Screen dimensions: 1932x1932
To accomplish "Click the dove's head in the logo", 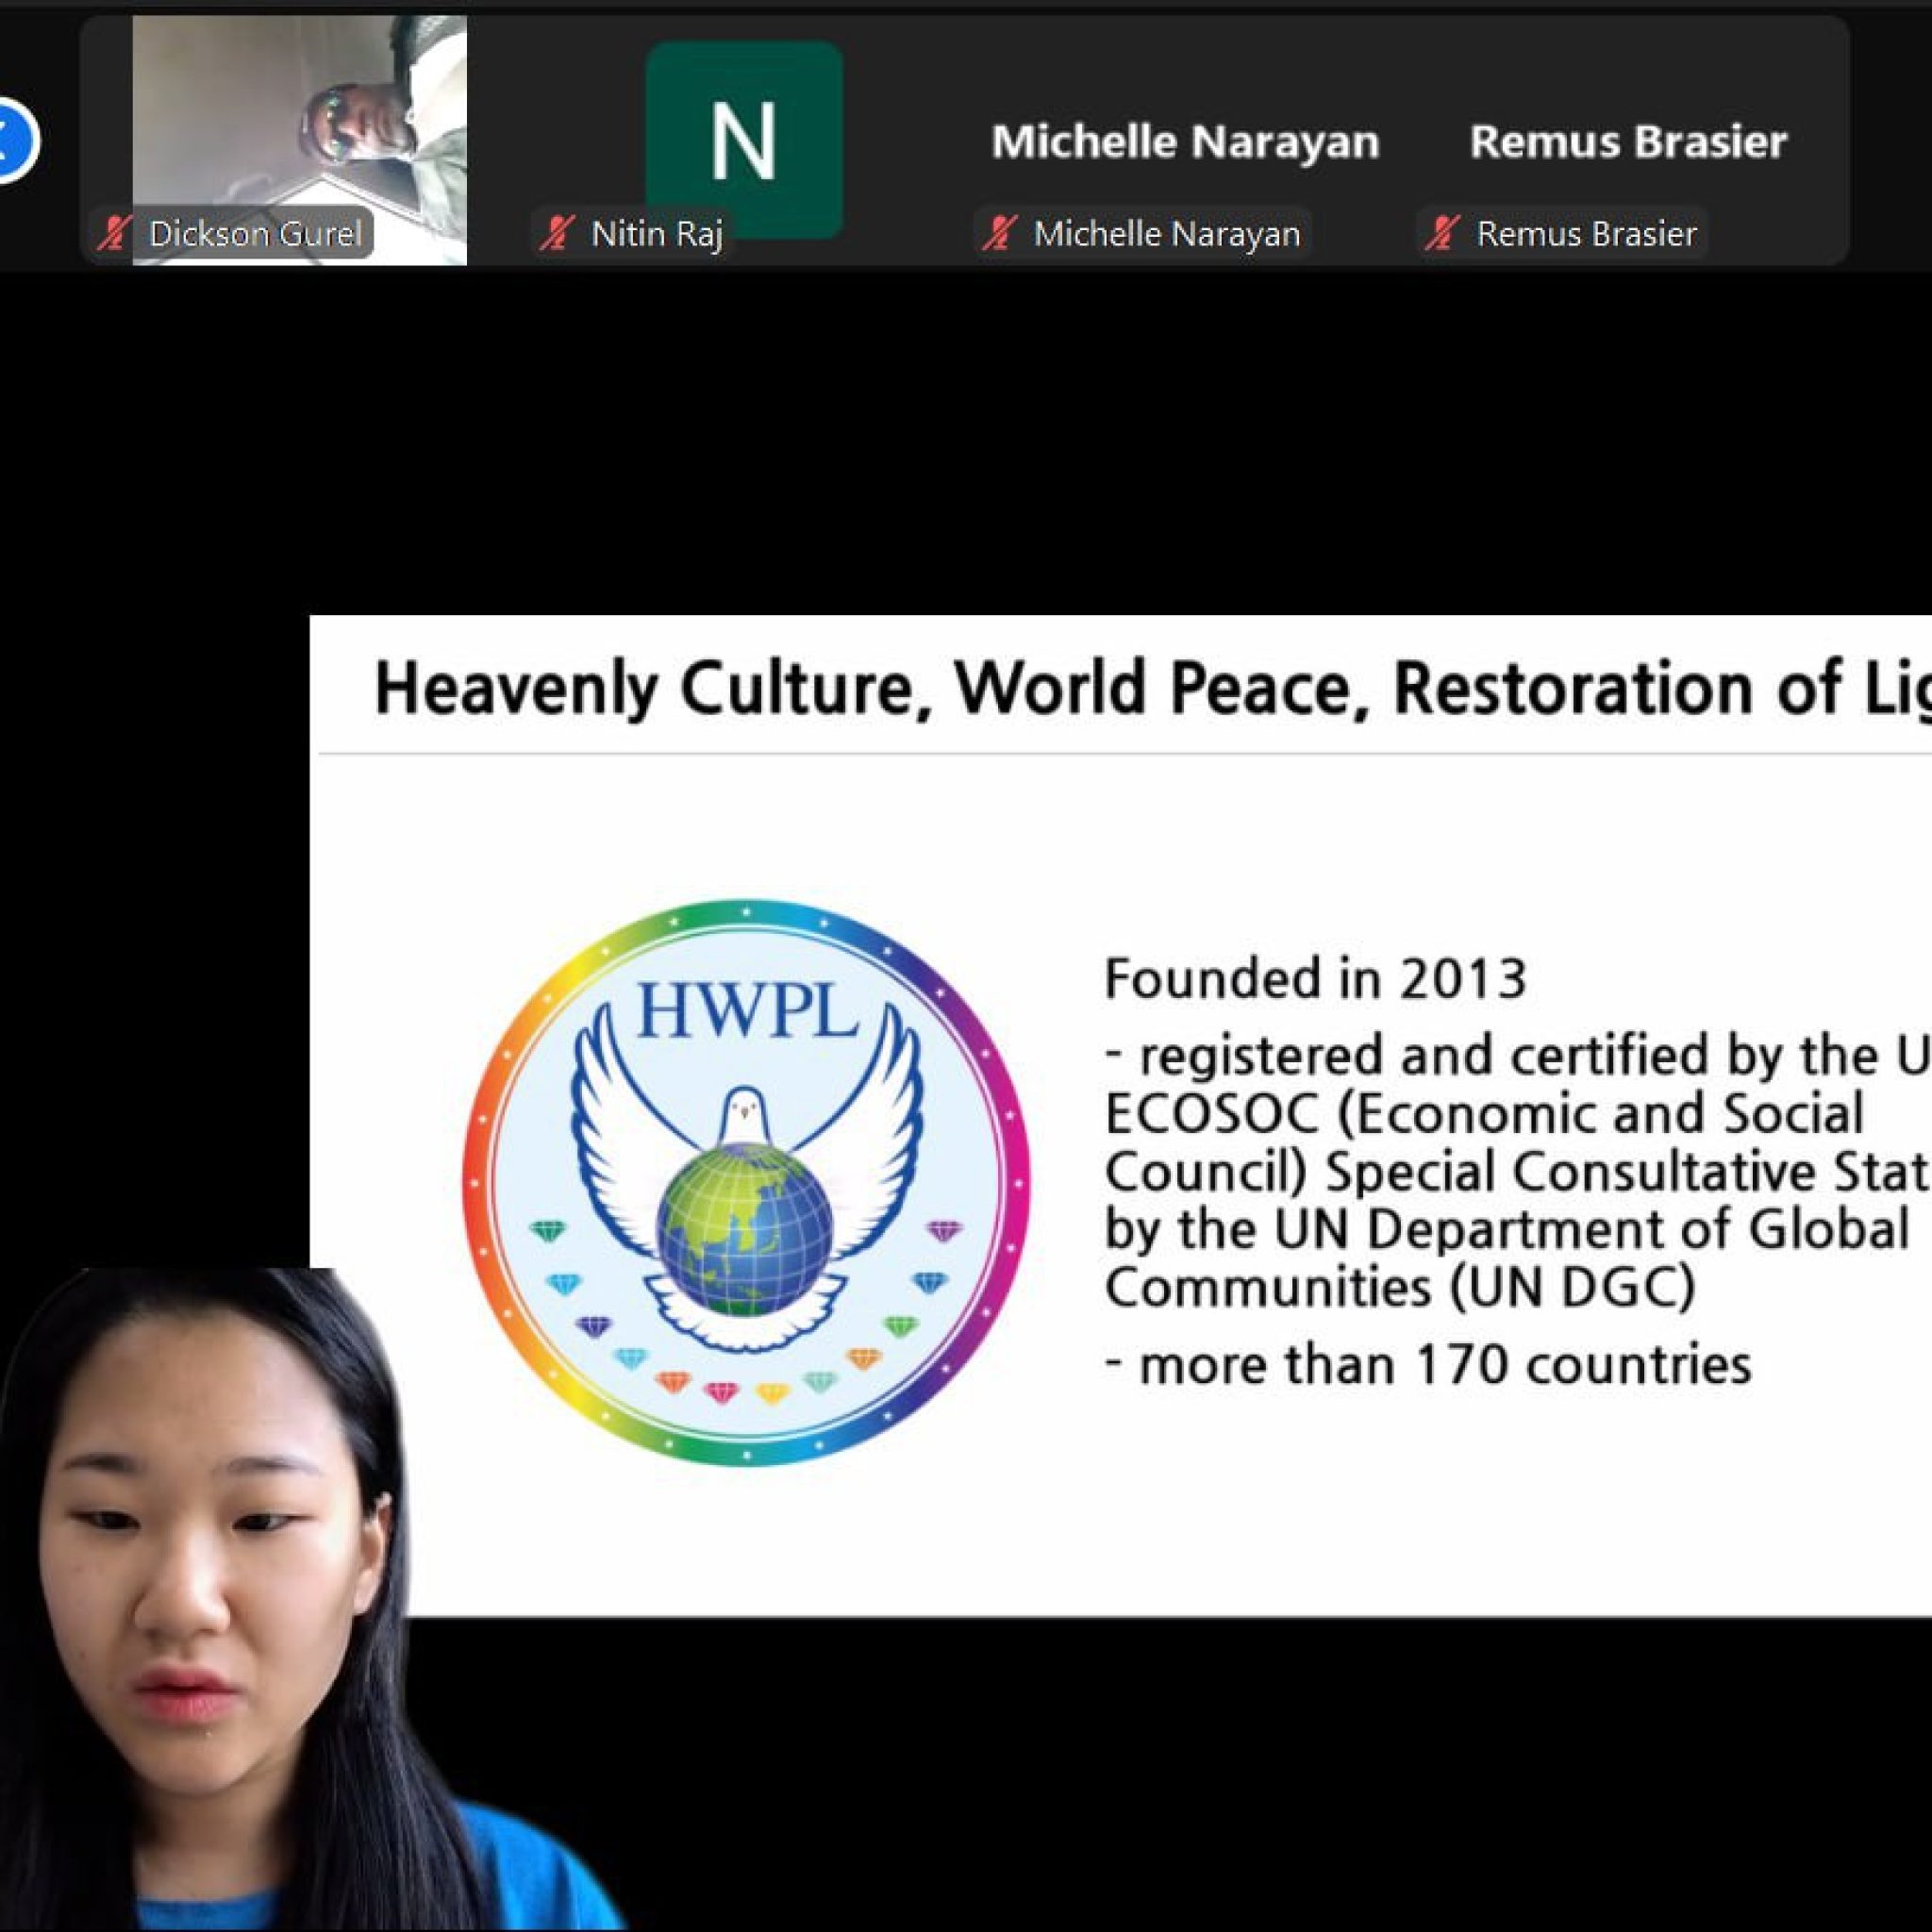I will click(743, 1110).
